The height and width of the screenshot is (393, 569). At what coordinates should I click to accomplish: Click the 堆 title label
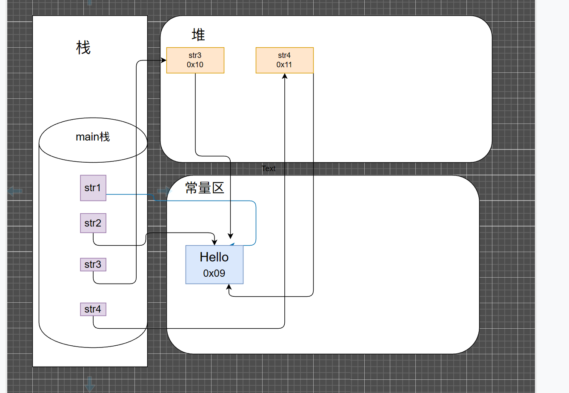(x=198, y=34)
